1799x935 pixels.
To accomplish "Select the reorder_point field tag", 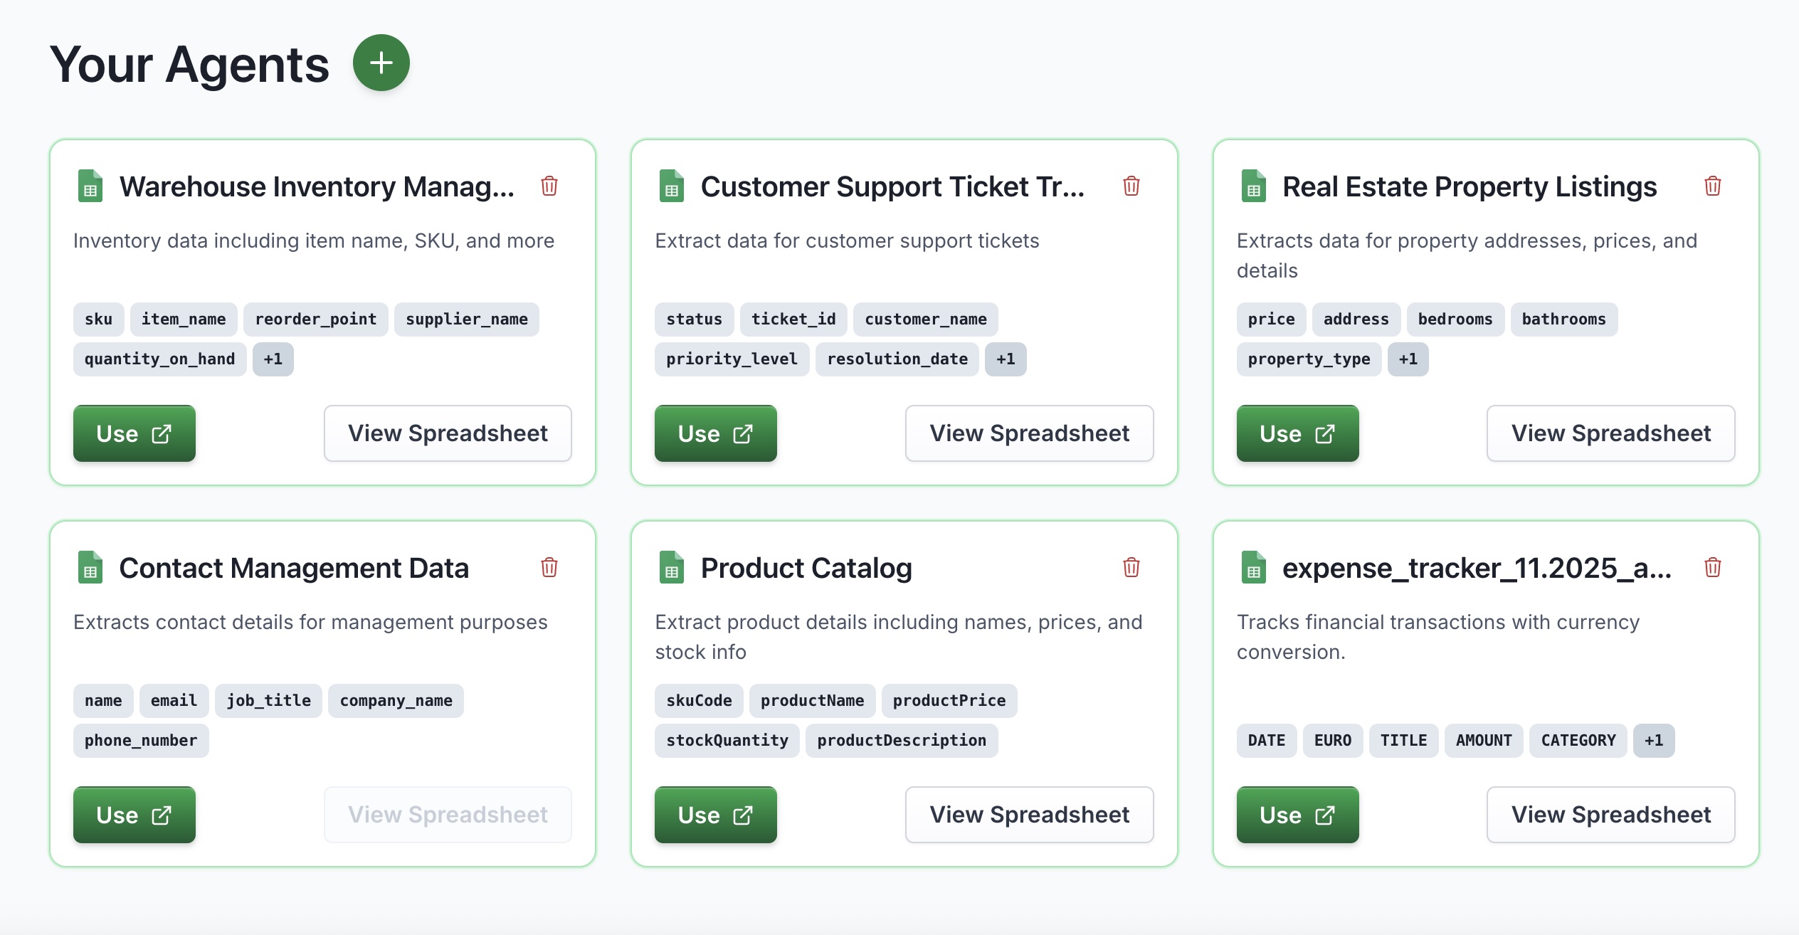I will pos(315,319).
